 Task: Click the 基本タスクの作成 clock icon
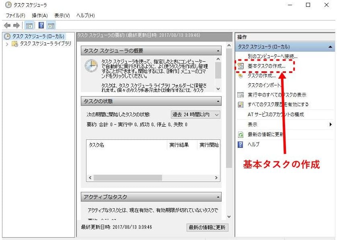(241, 66)
